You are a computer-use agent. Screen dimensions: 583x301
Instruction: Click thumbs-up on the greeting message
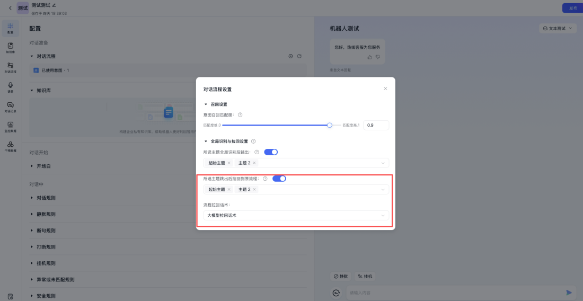coord(369,57)
